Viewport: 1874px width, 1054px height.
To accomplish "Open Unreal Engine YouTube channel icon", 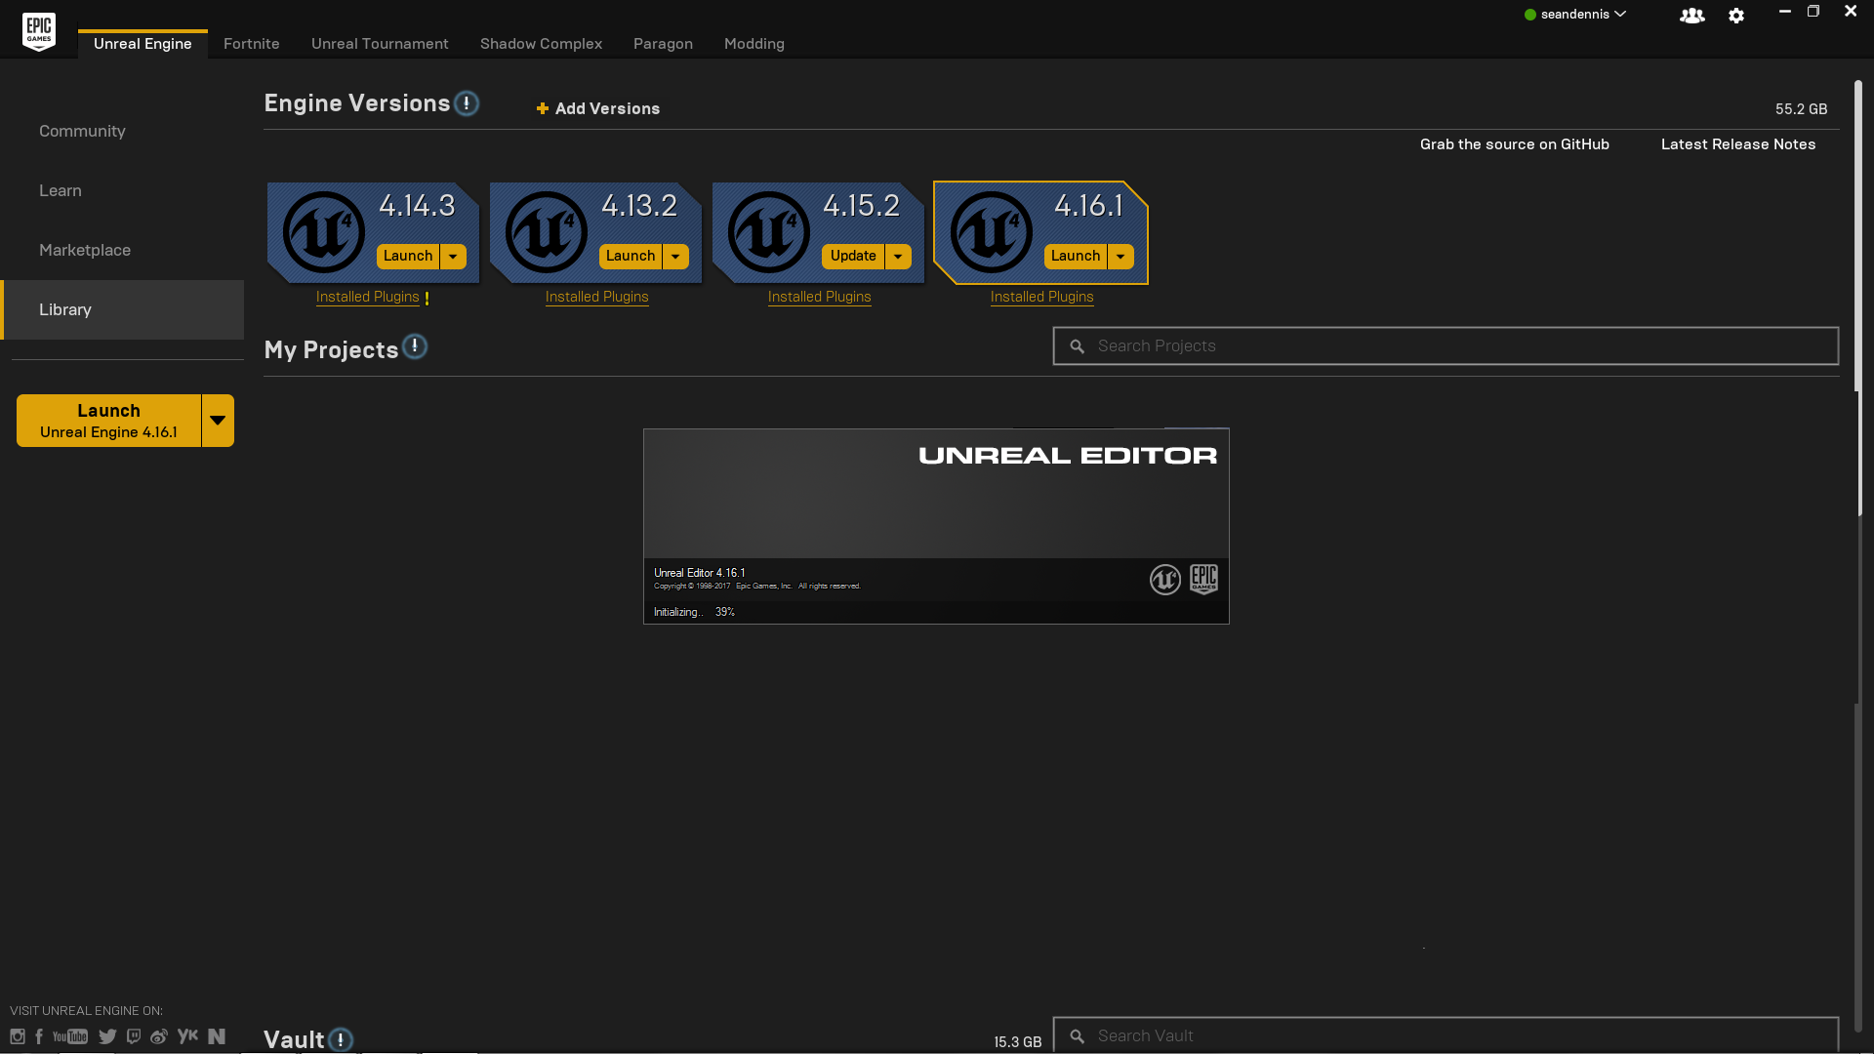I will click(x=70, y=1036).
